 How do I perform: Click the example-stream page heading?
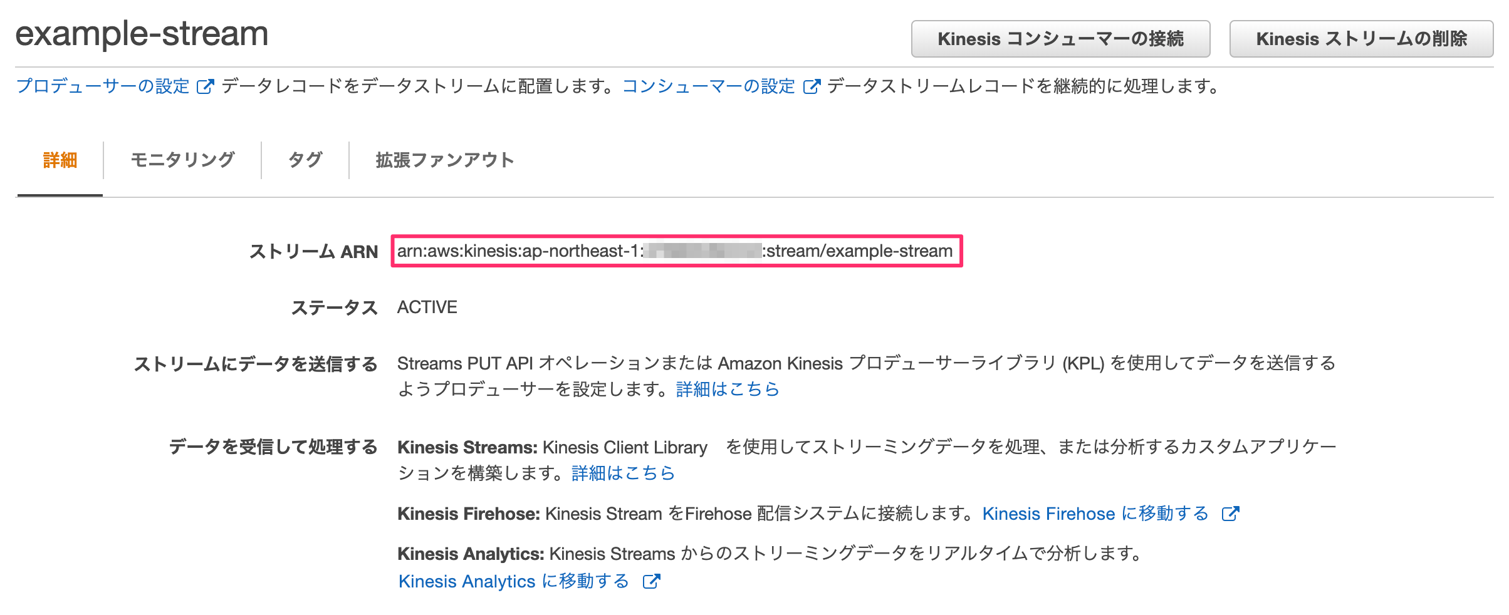tap(142, 34)
